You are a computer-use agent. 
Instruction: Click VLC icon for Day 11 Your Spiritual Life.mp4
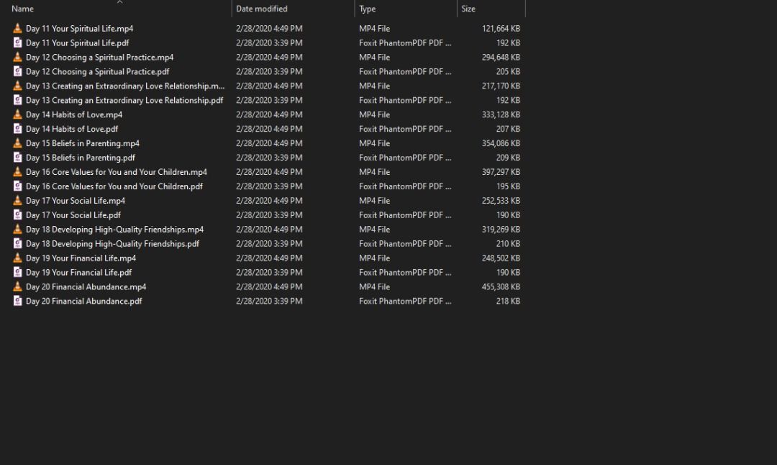click(17, 29)
